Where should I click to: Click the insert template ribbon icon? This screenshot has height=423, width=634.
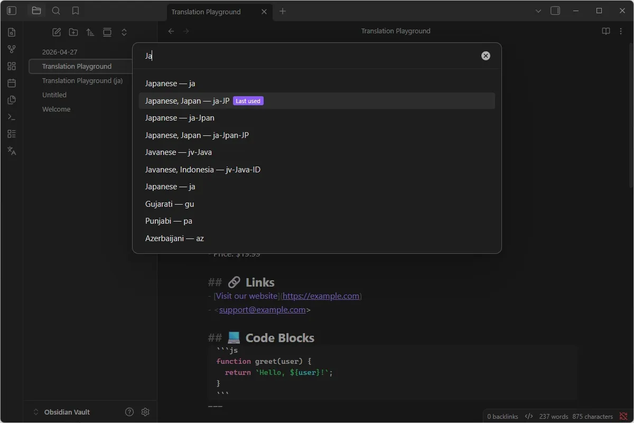point(12,100)
